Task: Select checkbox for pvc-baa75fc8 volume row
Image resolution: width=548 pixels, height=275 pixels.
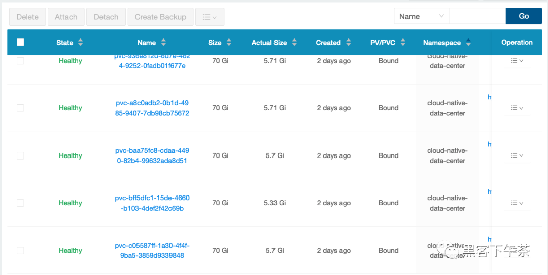Action: pos(20,155)
